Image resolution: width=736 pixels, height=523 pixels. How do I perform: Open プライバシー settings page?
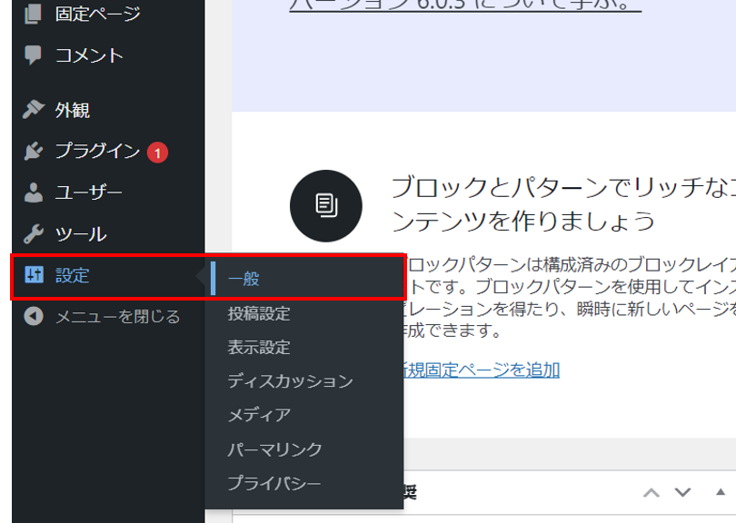pos(274,483)
